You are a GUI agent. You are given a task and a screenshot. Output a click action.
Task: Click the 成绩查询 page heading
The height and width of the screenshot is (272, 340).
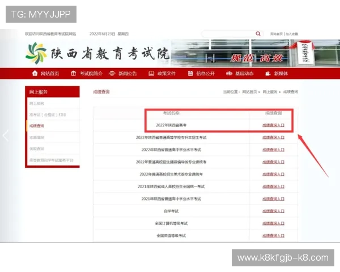point(101,92)
